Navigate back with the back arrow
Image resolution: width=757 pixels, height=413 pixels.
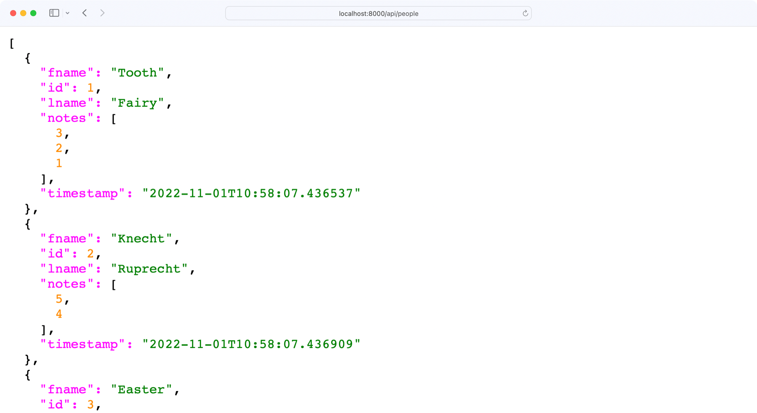84,13
